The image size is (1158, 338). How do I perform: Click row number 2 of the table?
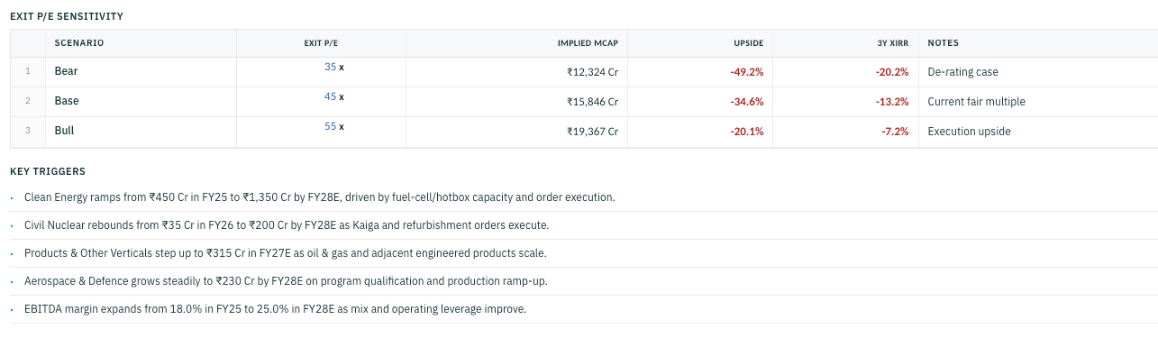(28, 101)
